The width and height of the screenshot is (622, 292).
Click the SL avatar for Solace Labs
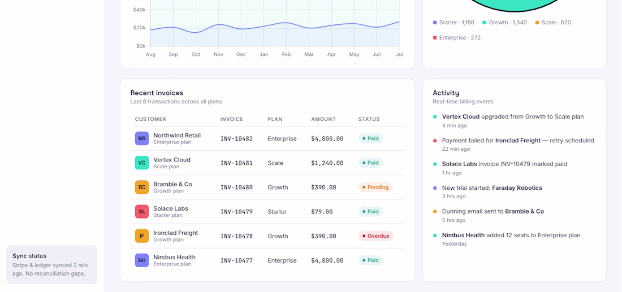(x=141, y=212)
